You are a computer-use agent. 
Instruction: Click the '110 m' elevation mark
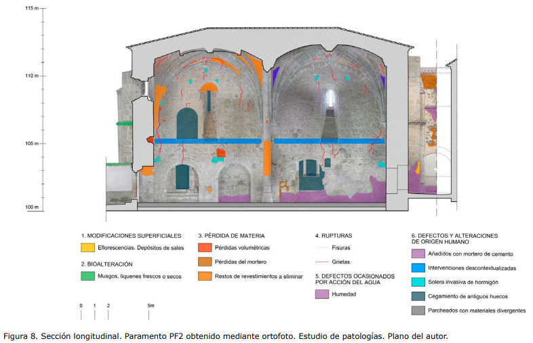tap(32, 76)
